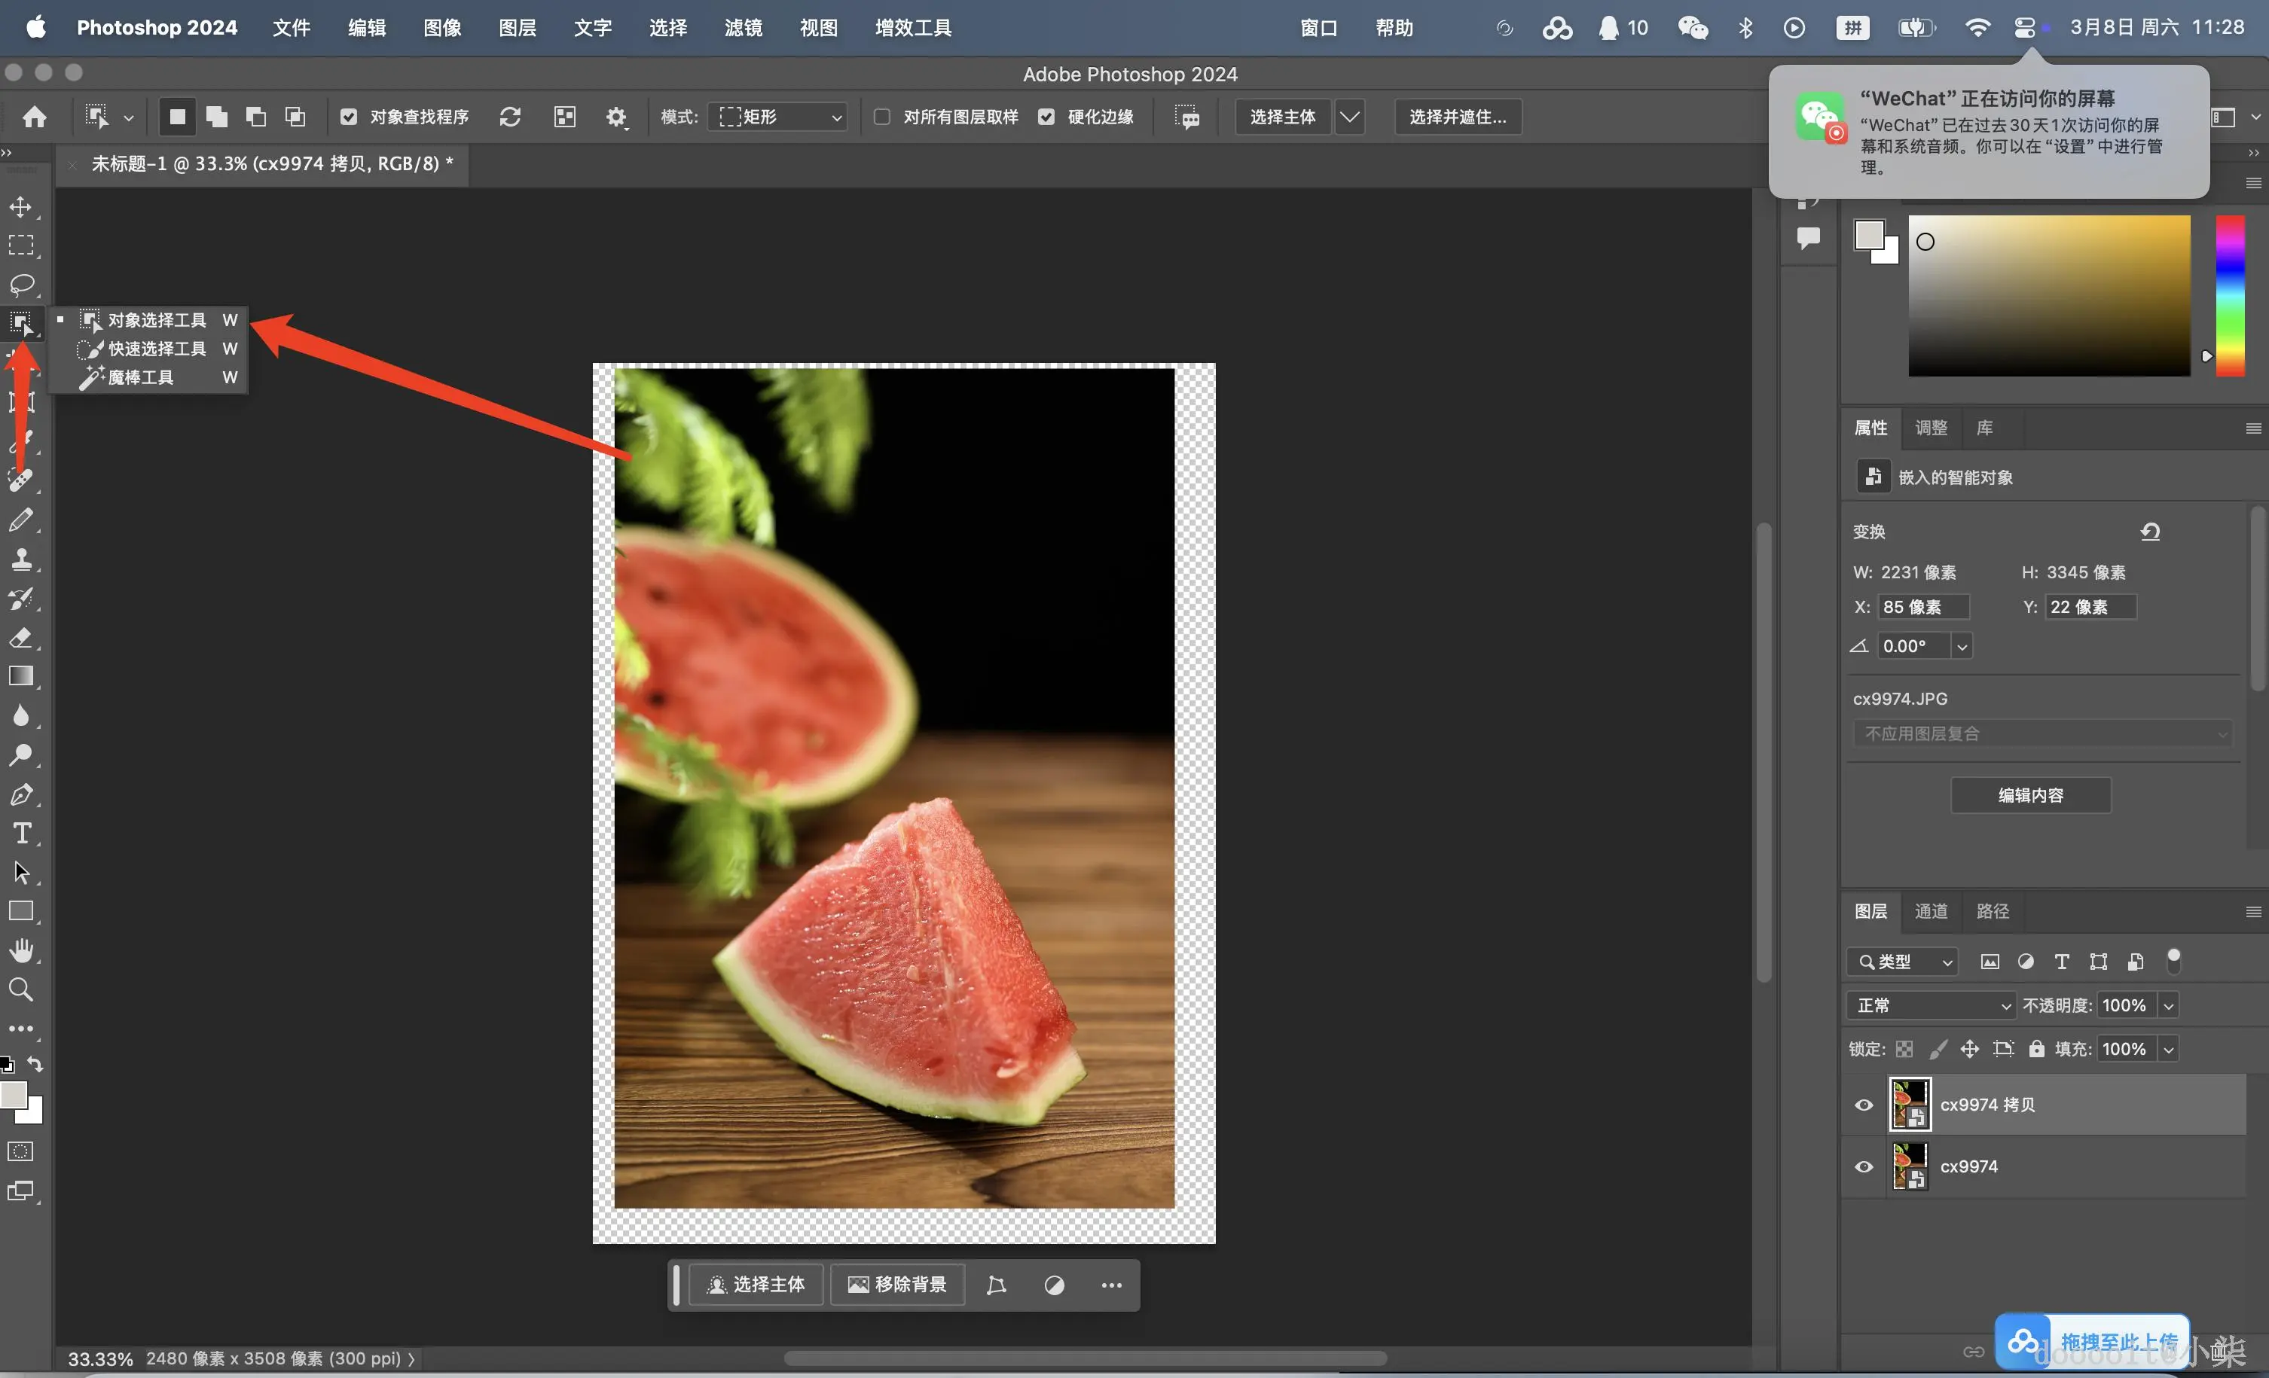Select the Eraser tool
Image resolution: width=2269 pixels, height=1378 pixels.
21,638
